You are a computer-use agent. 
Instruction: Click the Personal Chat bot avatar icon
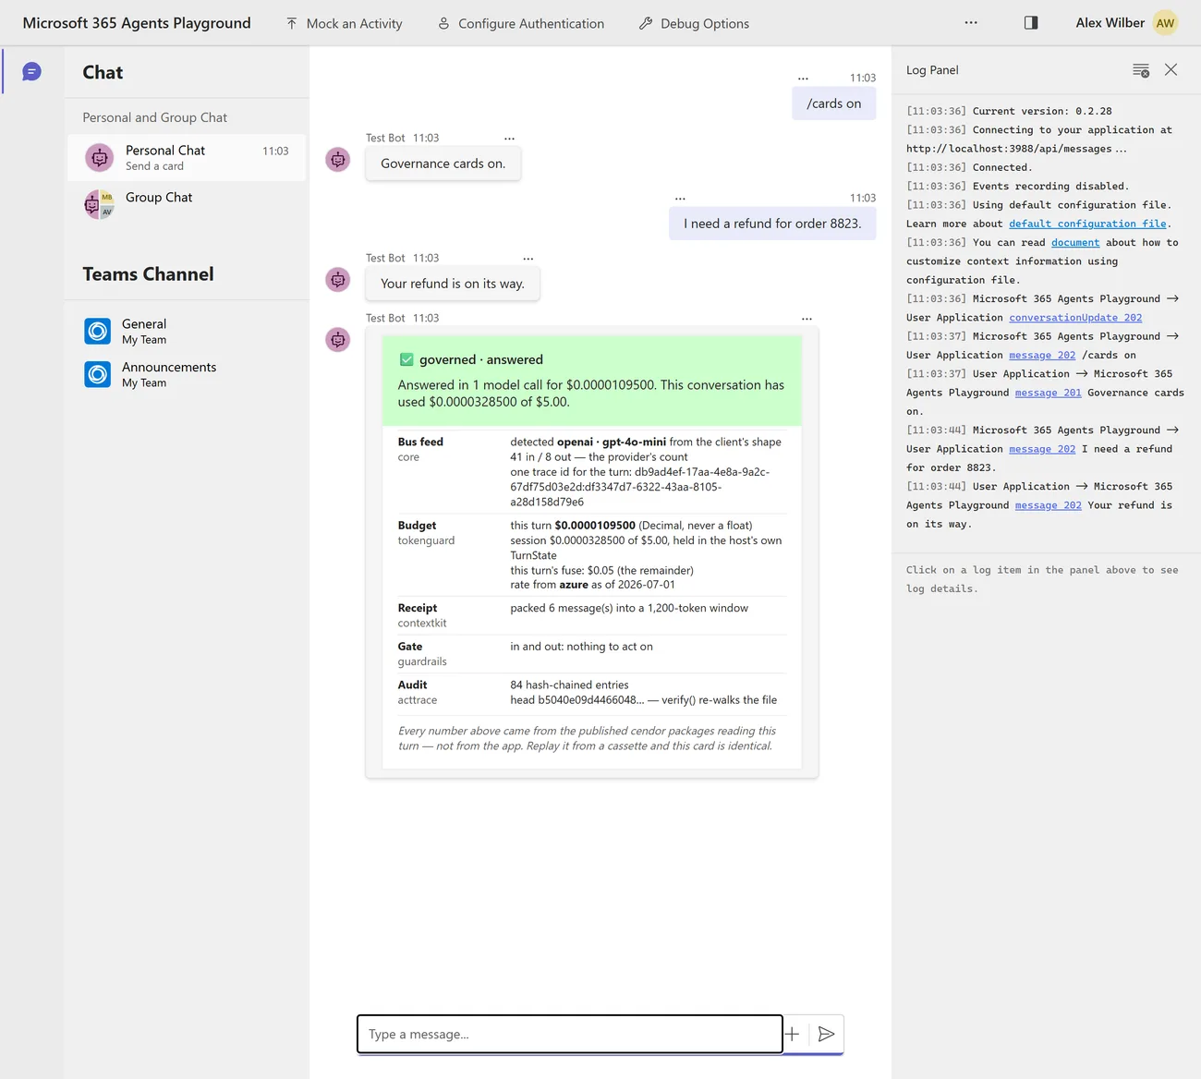tap(99, 158)
